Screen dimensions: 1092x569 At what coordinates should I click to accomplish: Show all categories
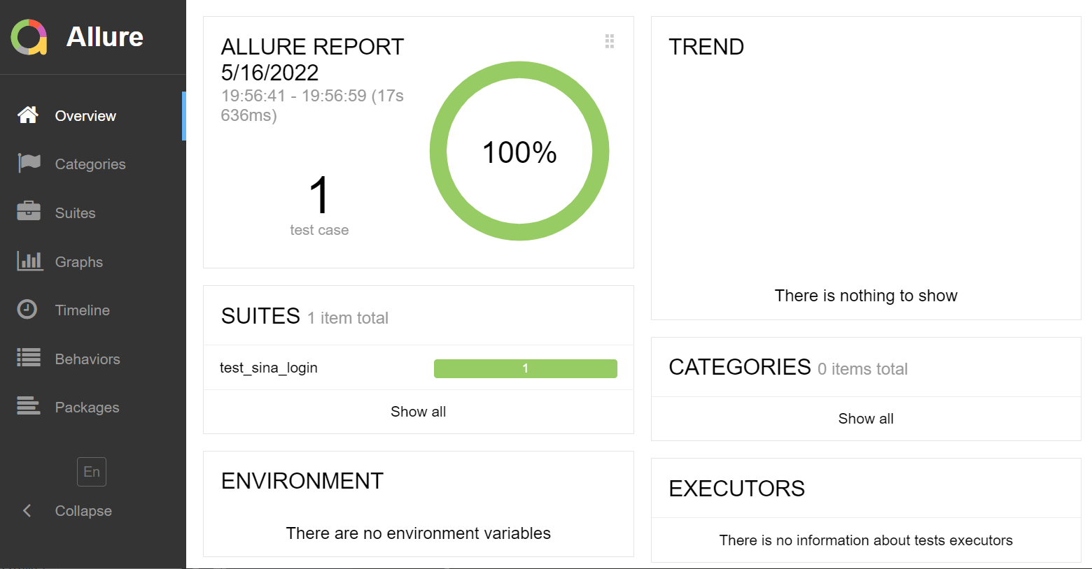pyautogui.click(x=866, y=419)
